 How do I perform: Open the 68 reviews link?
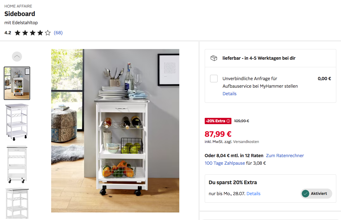(58, 33)
